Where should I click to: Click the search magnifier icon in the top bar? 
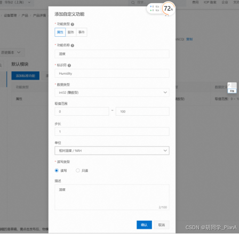click(x=133, y=3)
